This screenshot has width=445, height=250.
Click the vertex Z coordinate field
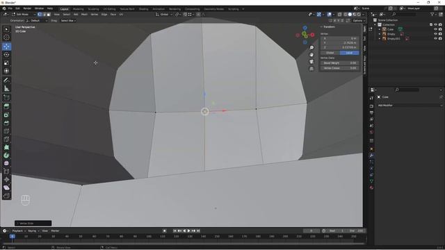tap(340, 47)
